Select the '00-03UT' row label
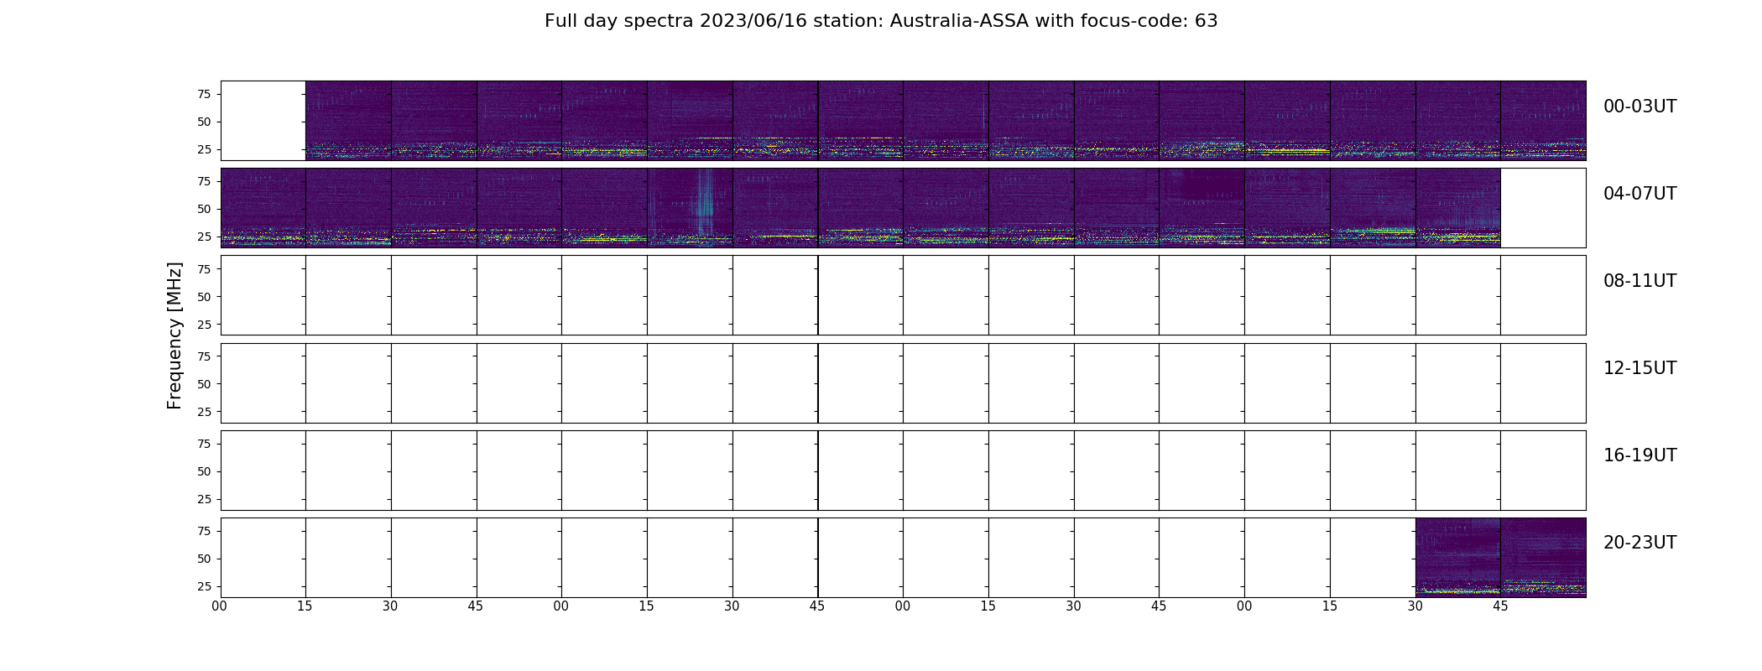The image size is (1762, 671). 1639,107
